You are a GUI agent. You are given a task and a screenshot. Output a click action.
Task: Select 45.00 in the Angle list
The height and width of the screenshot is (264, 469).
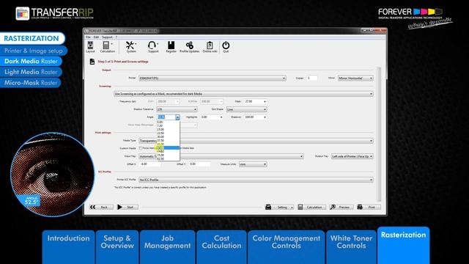pos(168,144)
